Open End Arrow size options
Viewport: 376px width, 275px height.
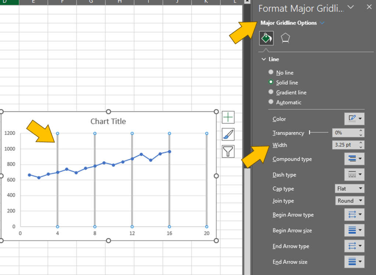pos(354,262)
